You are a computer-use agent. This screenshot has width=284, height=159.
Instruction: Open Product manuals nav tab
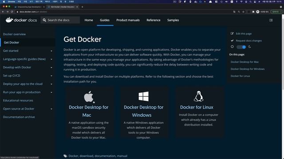[x=128, y=20]
